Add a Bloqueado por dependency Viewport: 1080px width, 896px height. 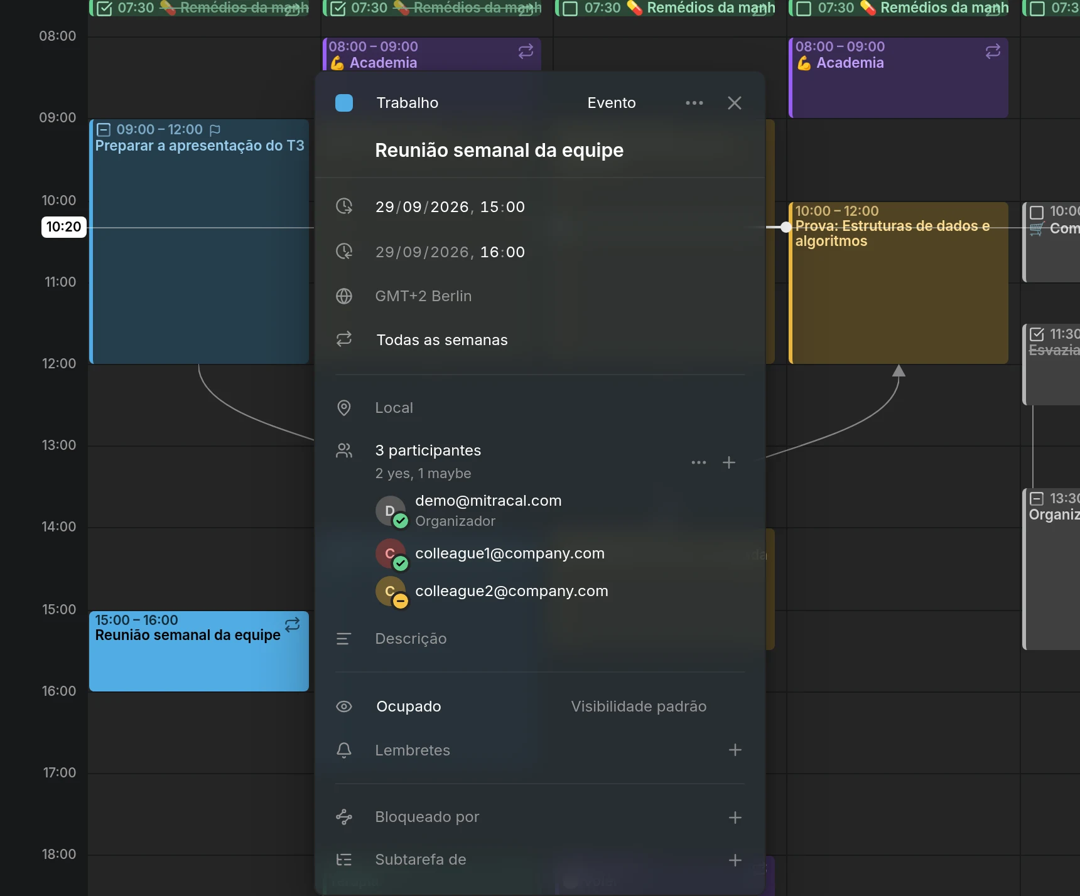735,818
